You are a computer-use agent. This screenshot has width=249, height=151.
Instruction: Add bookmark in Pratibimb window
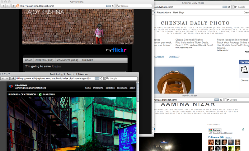pyautogui.click(x=13, y=78)
